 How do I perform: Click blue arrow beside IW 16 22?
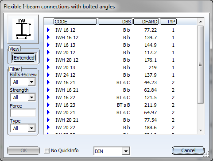coord(48,97)
